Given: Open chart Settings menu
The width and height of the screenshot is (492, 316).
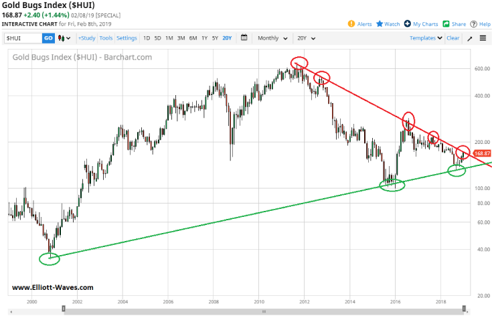Looking at the screenshot, I should [x=127, y=38].
